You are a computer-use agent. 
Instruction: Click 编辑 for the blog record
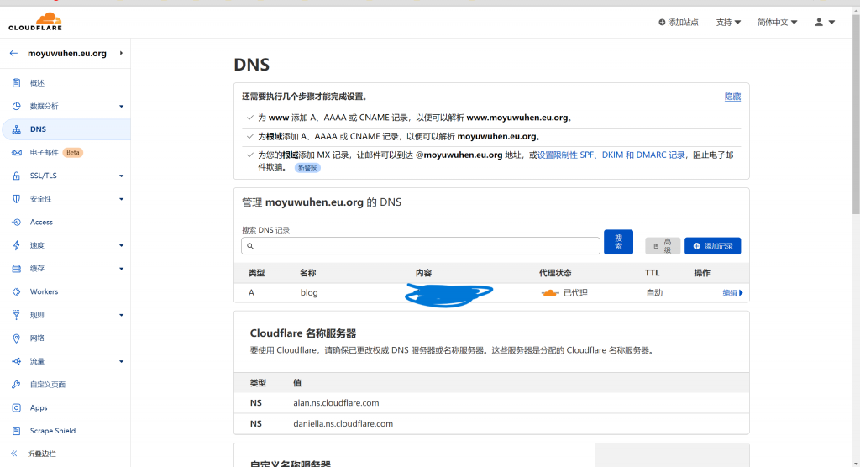coord(732,293)
